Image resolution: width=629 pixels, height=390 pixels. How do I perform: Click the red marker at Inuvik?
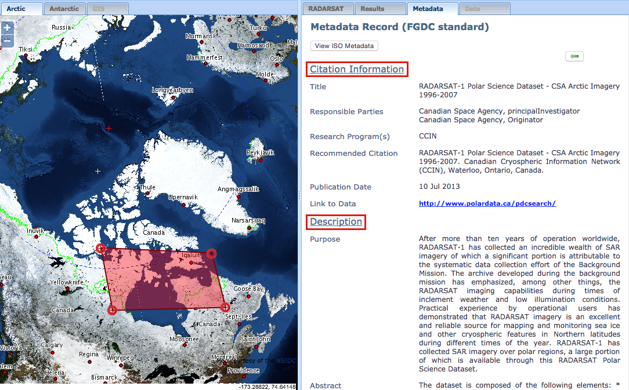(x=36, y=237)
